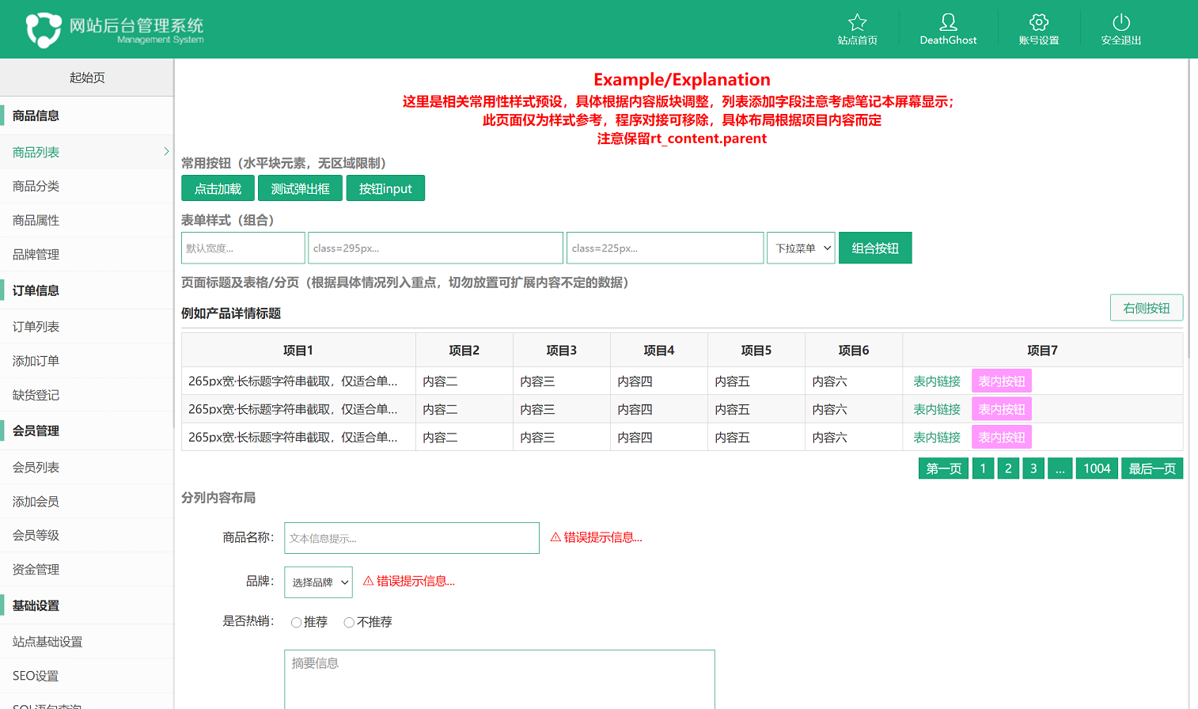Image resolution: width=1198 pixels, height=709 pixels.
Task: Open the DeathGhost user profile icon
Action: tap(947, 21)
